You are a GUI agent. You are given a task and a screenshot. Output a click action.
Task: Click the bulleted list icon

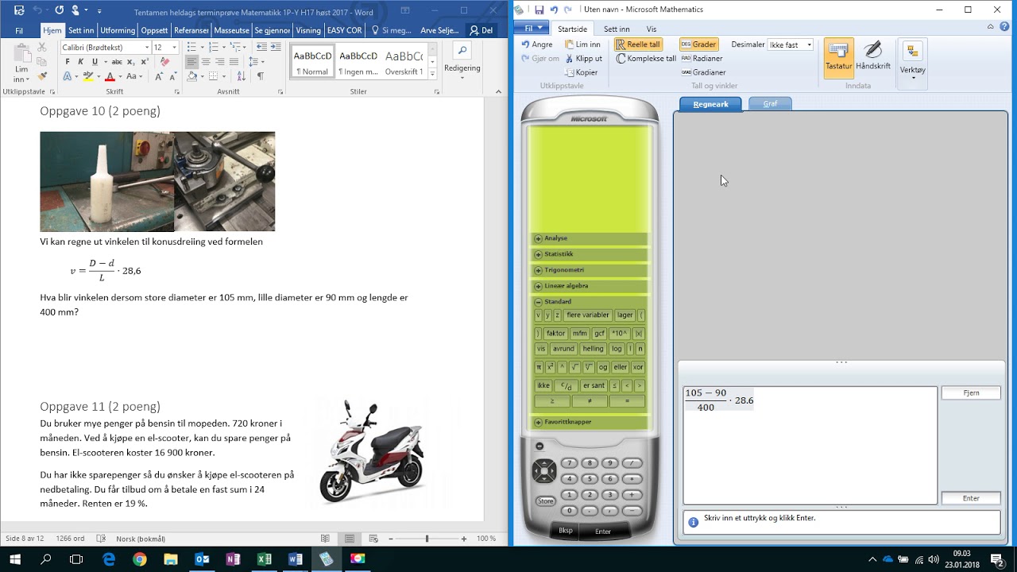(x=193, y=48)
